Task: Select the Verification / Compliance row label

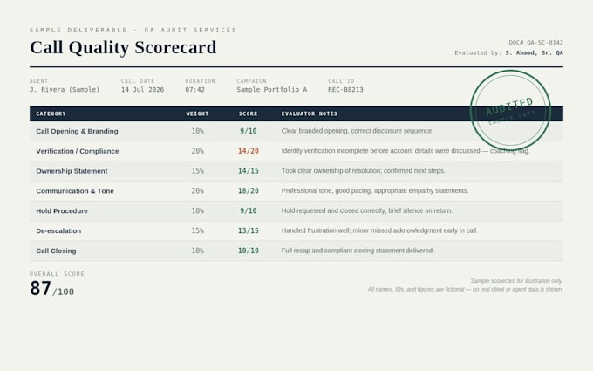Action: pos(77,151)
